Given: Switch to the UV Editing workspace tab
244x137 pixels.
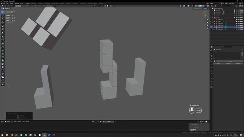Looking at the screenshot, I should pyautogui.click(x=47, y=3).
